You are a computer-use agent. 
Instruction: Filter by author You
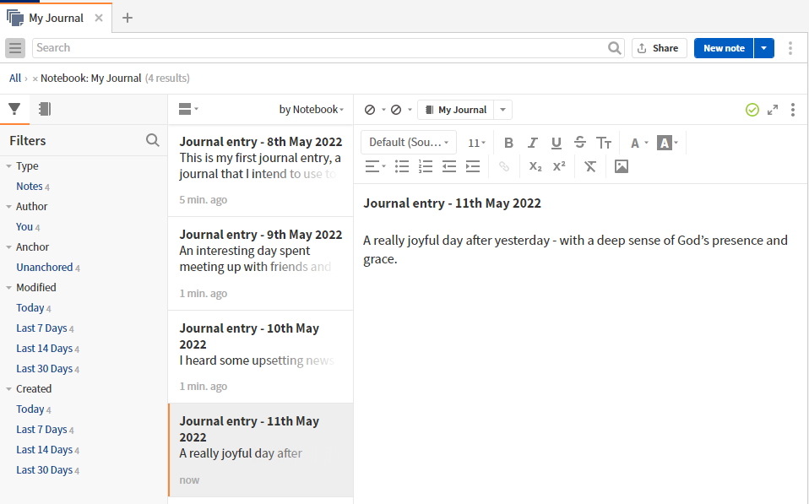(x=24, y=227)
